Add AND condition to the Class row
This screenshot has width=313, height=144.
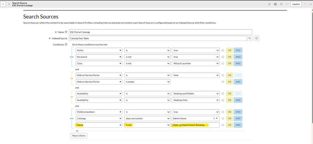[x=238, y=63]
